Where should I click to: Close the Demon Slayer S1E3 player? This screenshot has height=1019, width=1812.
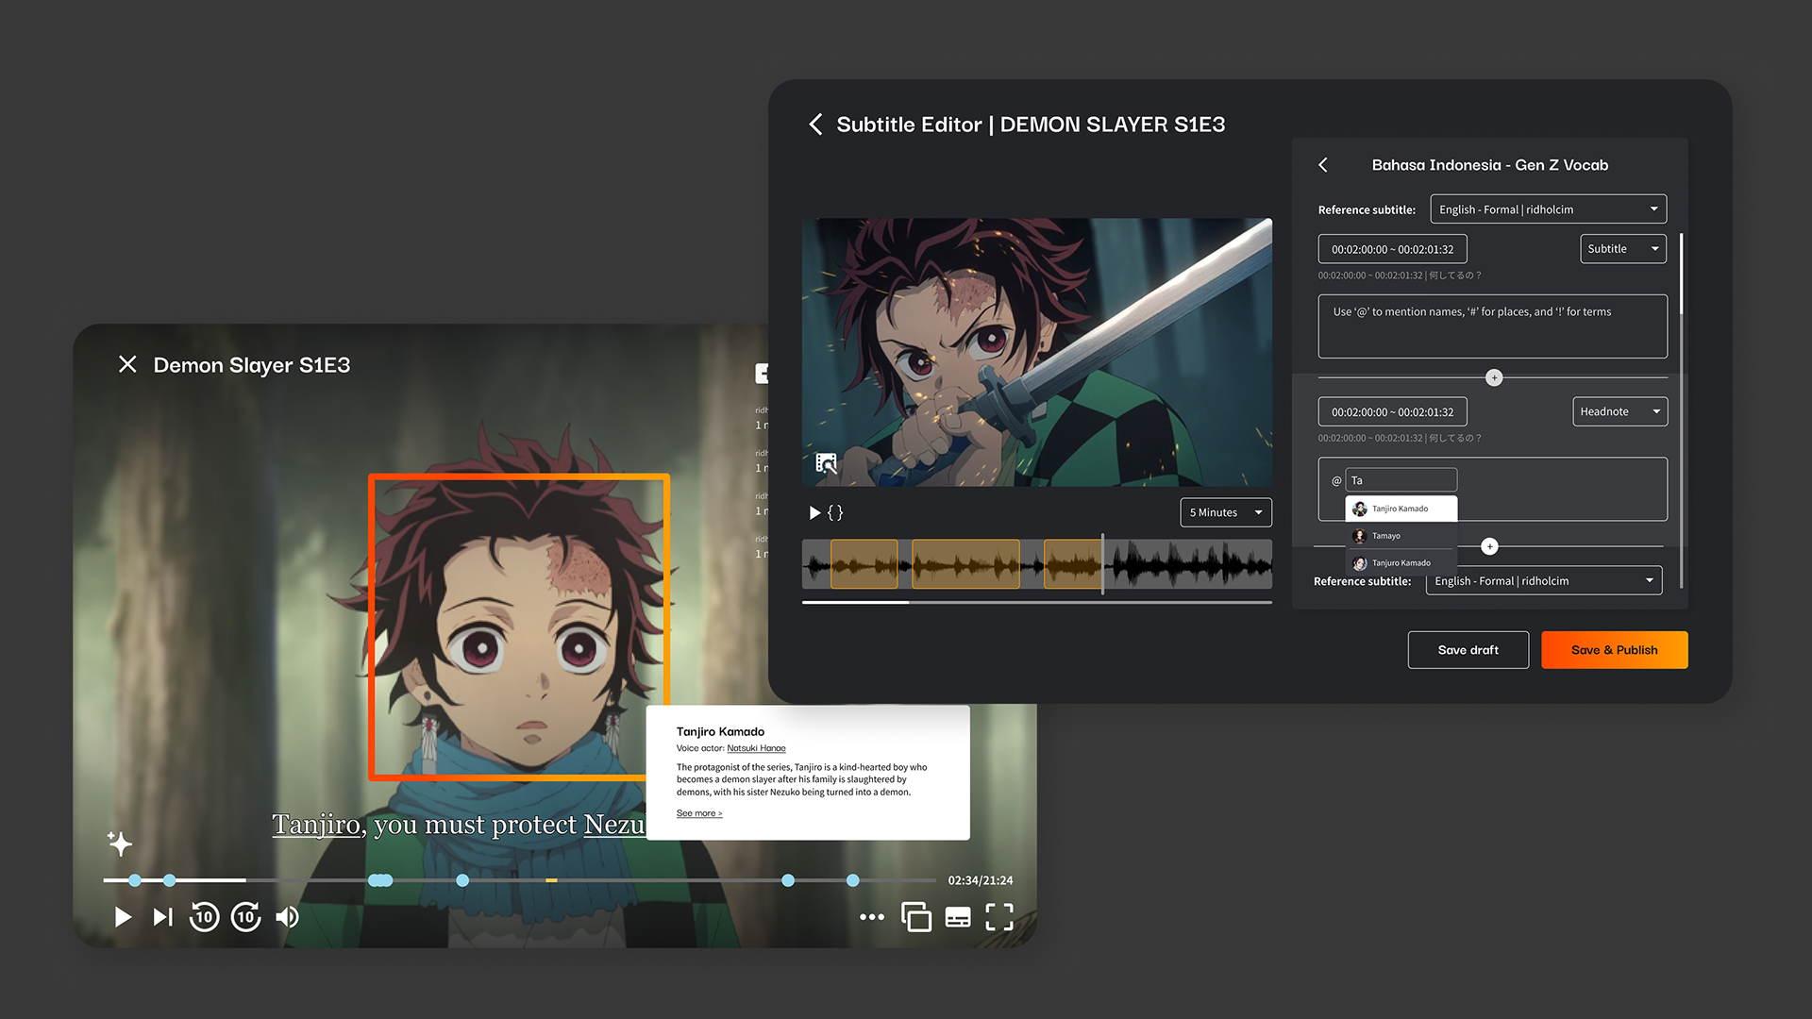coord(127,364)
